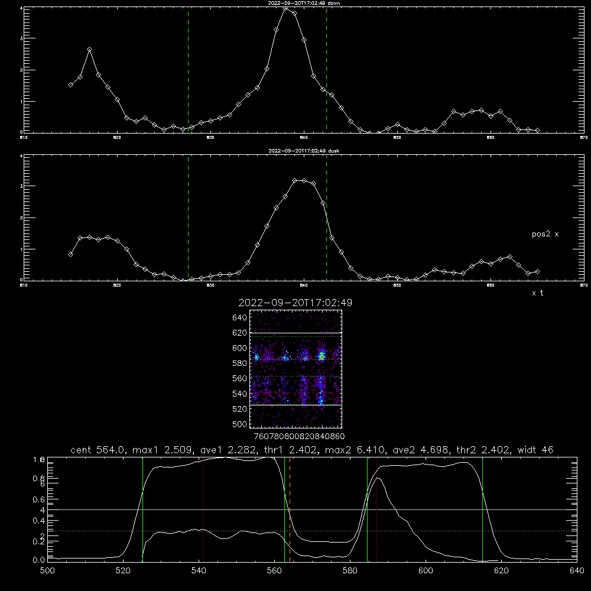This screenshot has width=591, height=591.
Task: Select the highest diamond marker on dawn curve
Action: pos(285,8)
